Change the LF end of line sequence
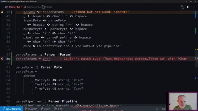 pos(157,109)
